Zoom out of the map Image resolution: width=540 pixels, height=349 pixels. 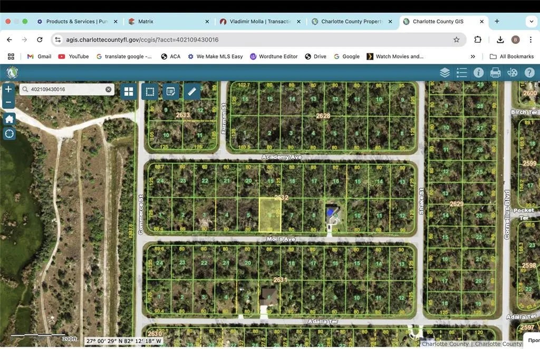pyautogui.click(x=9, y=102)
